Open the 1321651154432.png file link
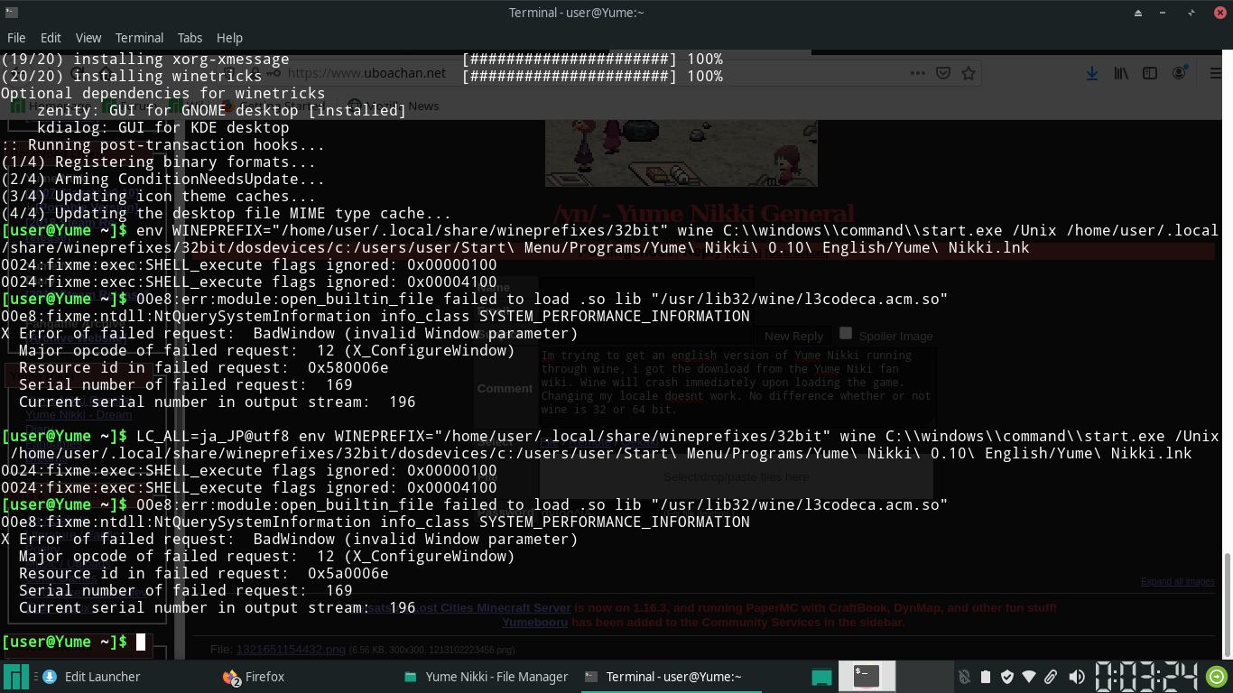This screenshot has width=1233, height=693. [291, 649]
